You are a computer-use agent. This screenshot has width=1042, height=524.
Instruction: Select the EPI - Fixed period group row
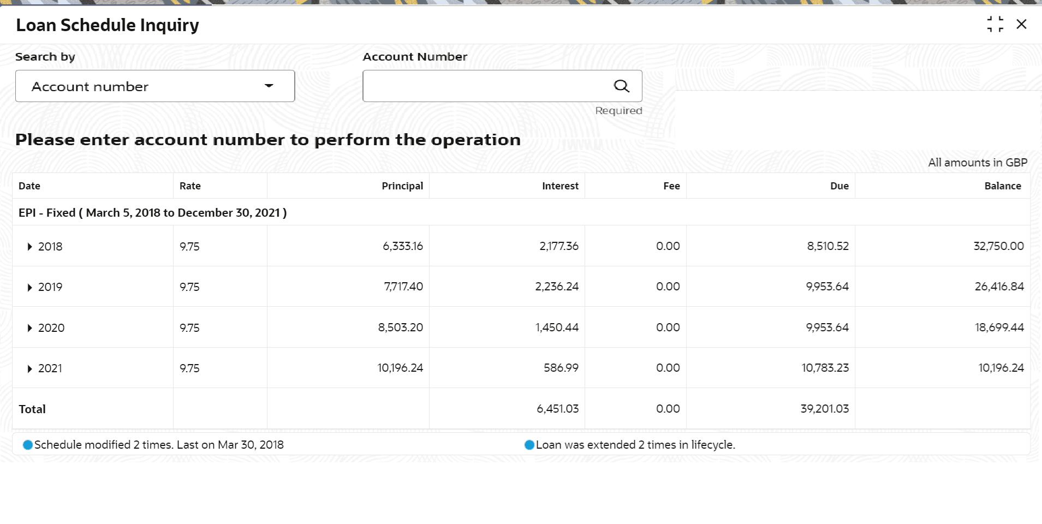153,213
